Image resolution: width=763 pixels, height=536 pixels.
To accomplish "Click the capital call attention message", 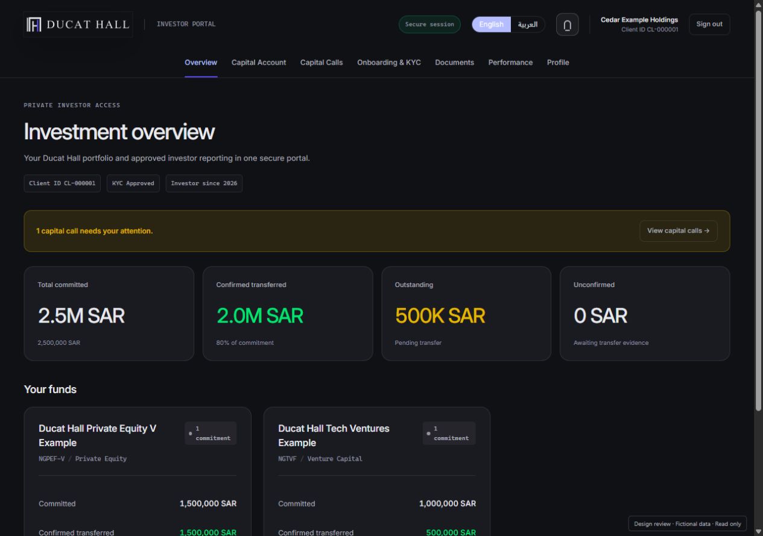I will click(x=95, y=231).
